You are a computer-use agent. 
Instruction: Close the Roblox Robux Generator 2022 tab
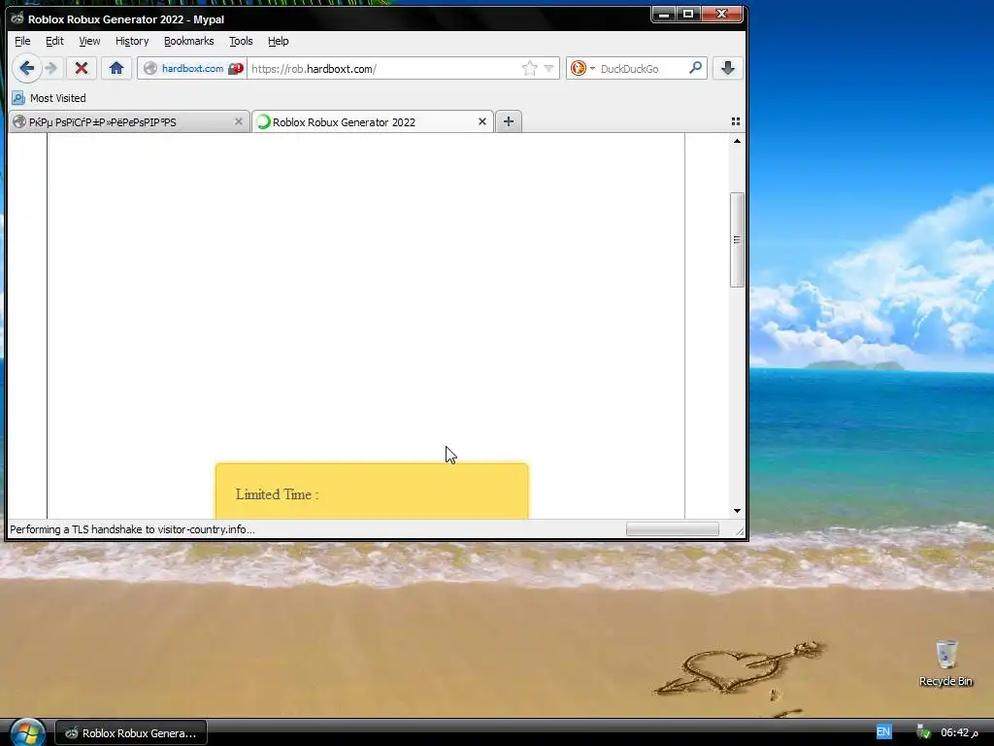(482, 121)
